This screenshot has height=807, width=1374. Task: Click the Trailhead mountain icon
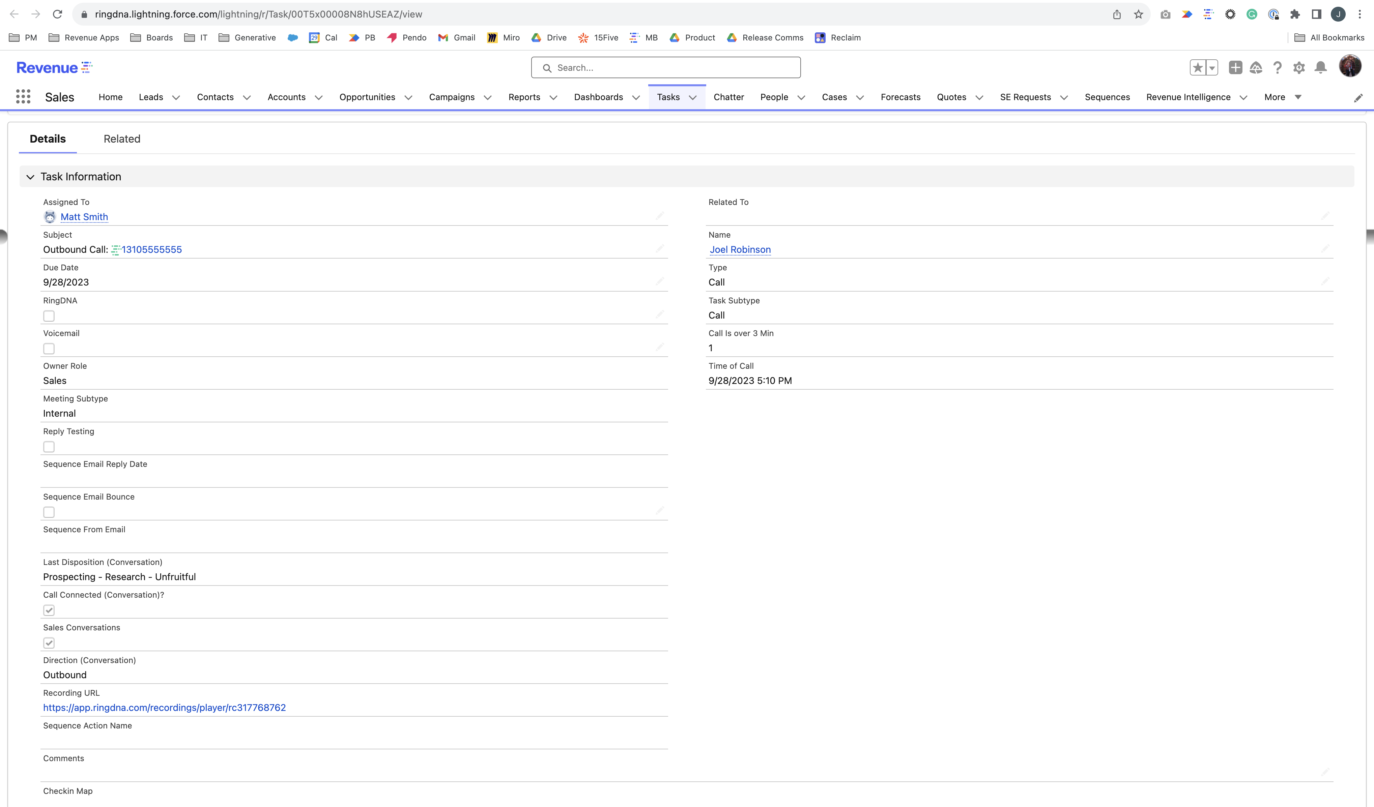[1256, 67]
